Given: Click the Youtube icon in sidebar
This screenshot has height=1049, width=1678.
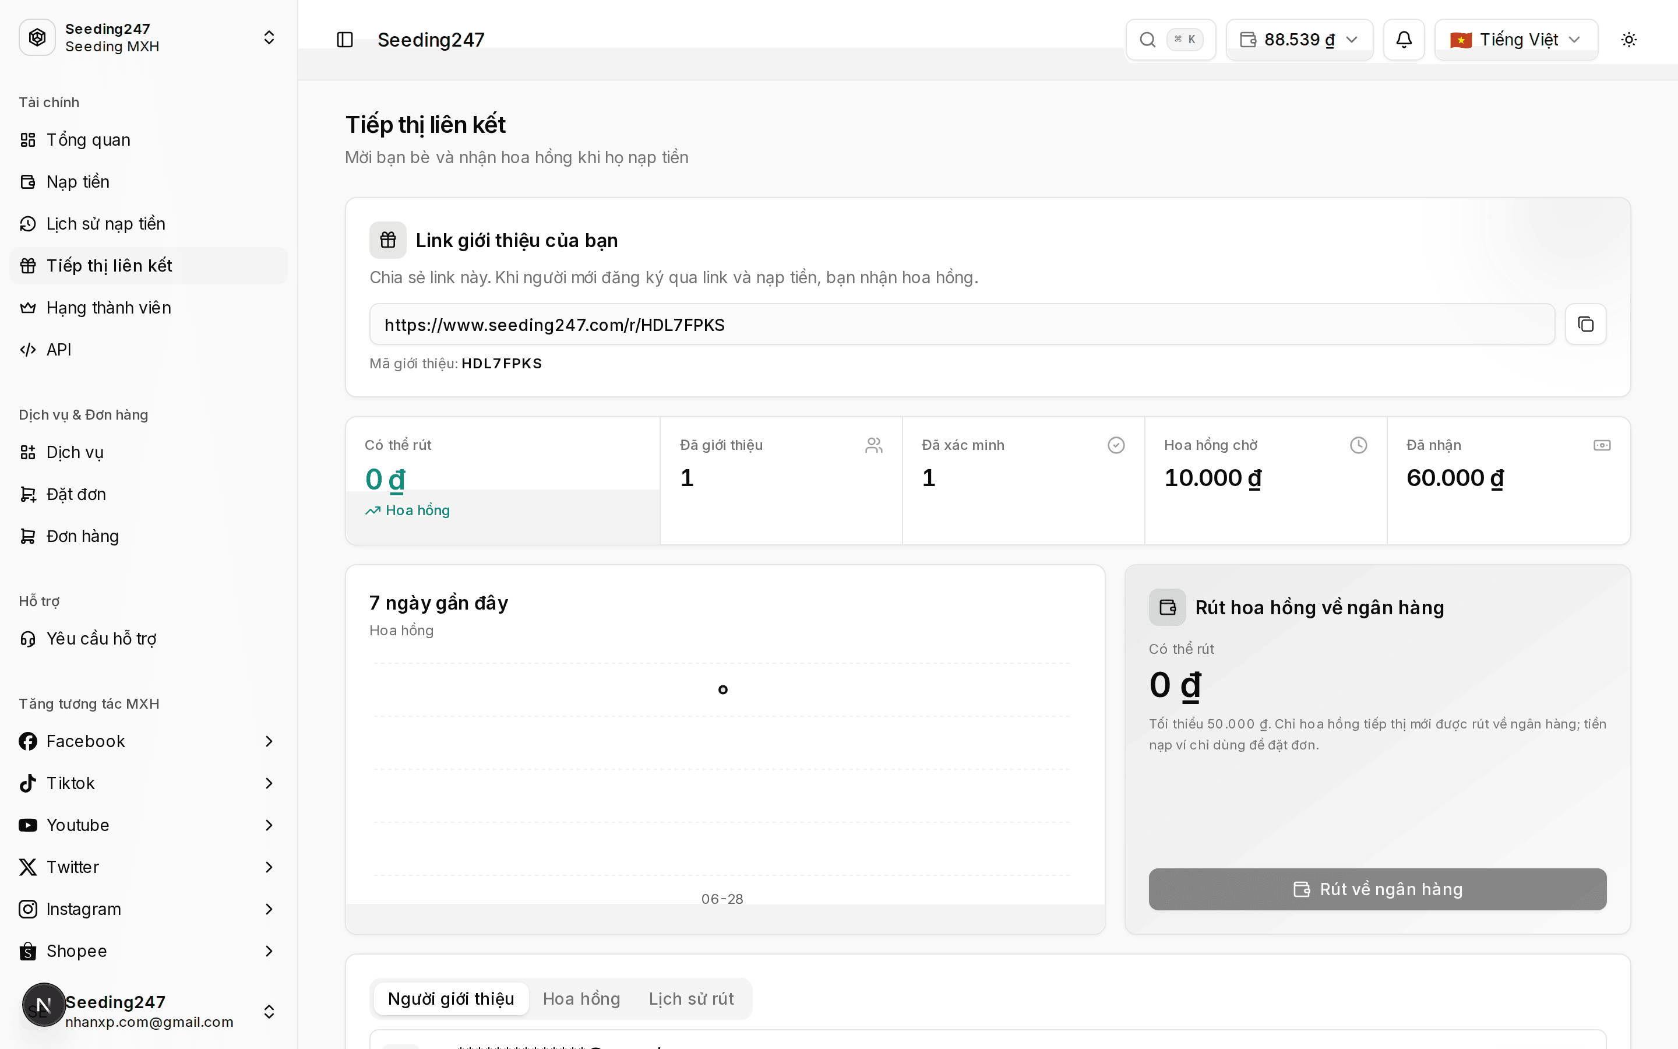Looking at the screenshot, I should click(28, 825).
